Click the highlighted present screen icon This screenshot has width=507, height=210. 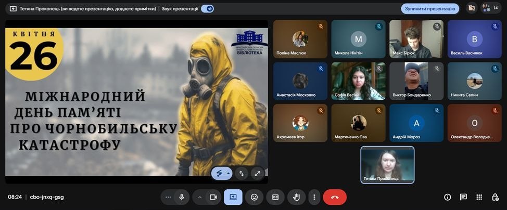tap(233, 197)
